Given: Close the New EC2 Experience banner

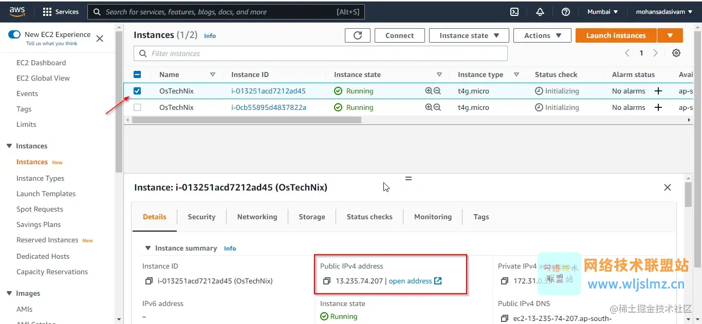Looking at the screenshot, I should click(x=100, y=39).
